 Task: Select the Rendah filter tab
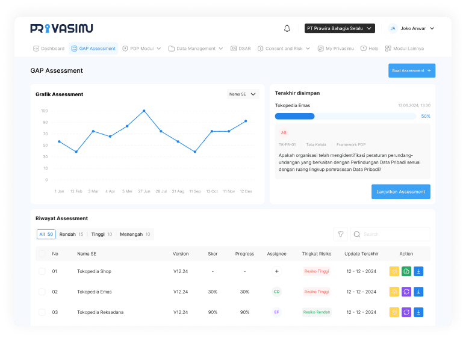pos(71,234)
